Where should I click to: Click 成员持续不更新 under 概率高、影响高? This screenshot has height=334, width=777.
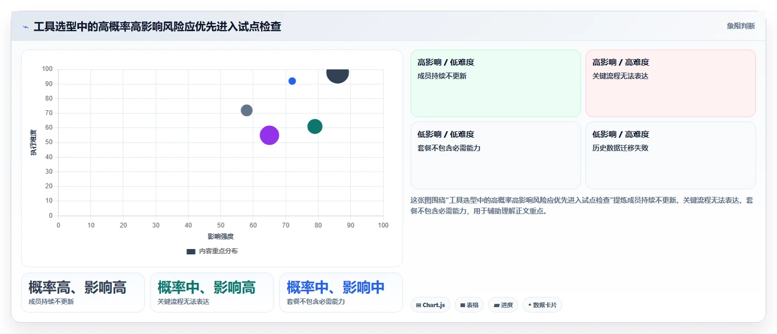point(51,302)
